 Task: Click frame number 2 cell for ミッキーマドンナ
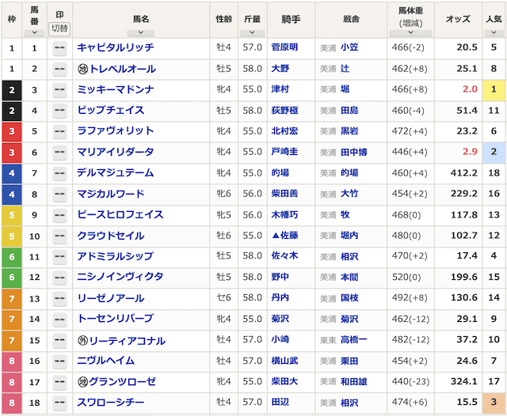(x=12, y=90)
